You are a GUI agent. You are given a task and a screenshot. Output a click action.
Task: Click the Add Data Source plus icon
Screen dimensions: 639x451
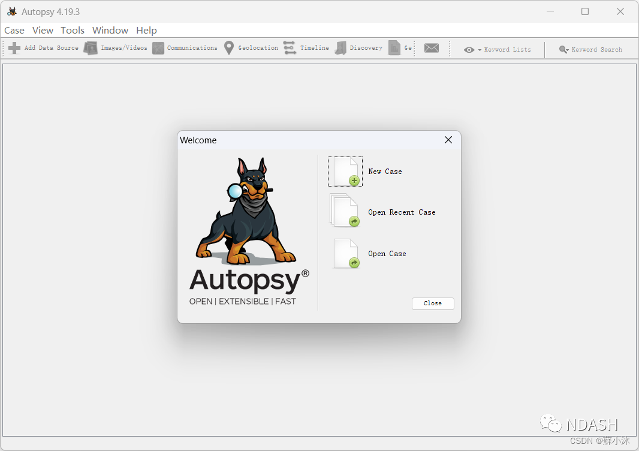(x=14, y=48)
